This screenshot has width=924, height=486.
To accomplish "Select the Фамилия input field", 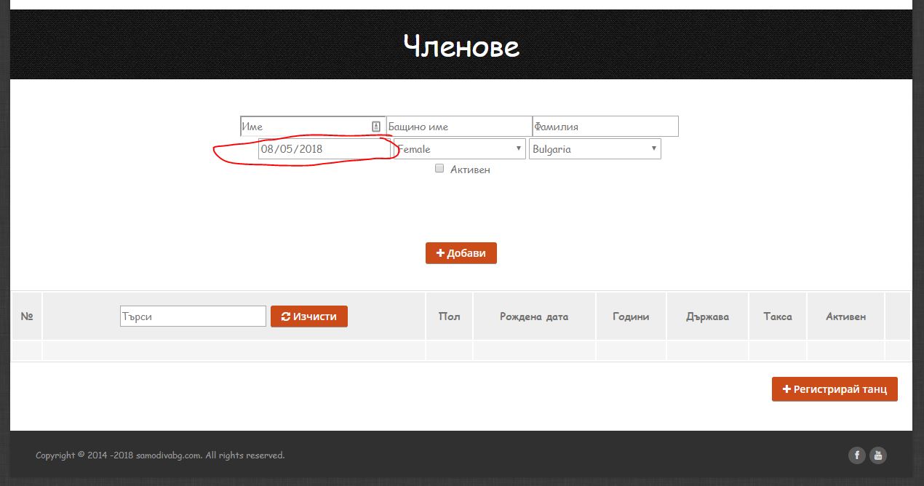I will (605, 127).
